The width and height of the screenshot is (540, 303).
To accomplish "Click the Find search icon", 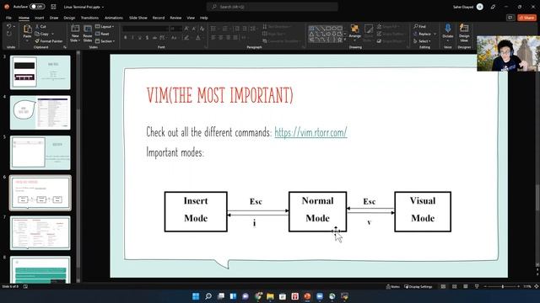I will [x=420, y=26].
